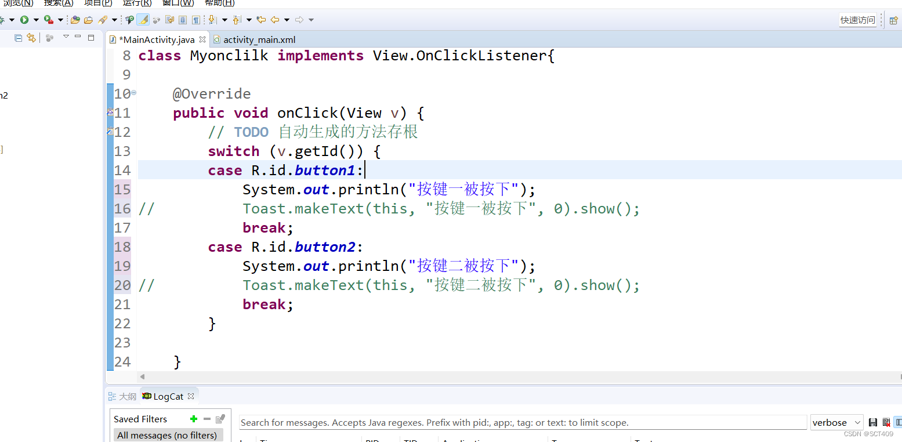
Task: Click button1 identifier on line 14
Action: 325,171
